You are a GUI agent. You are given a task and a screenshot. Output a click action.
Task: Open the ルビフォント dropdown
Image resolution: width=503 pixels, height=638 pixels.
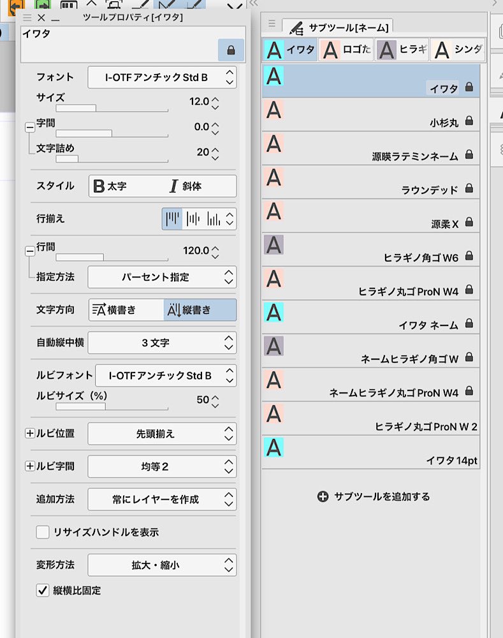[x=166, y=376]
